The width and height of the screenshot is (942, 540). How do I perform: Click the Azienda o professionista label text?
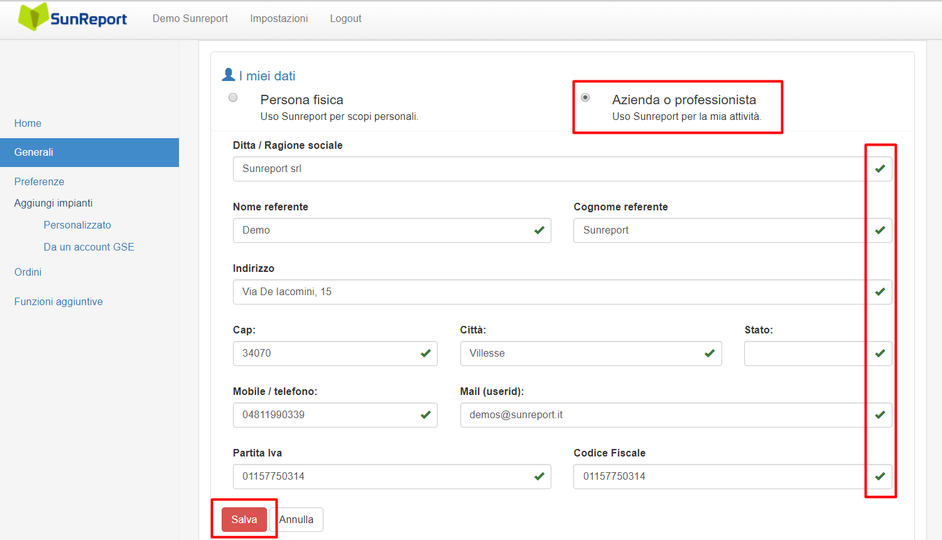coord(684,100)
